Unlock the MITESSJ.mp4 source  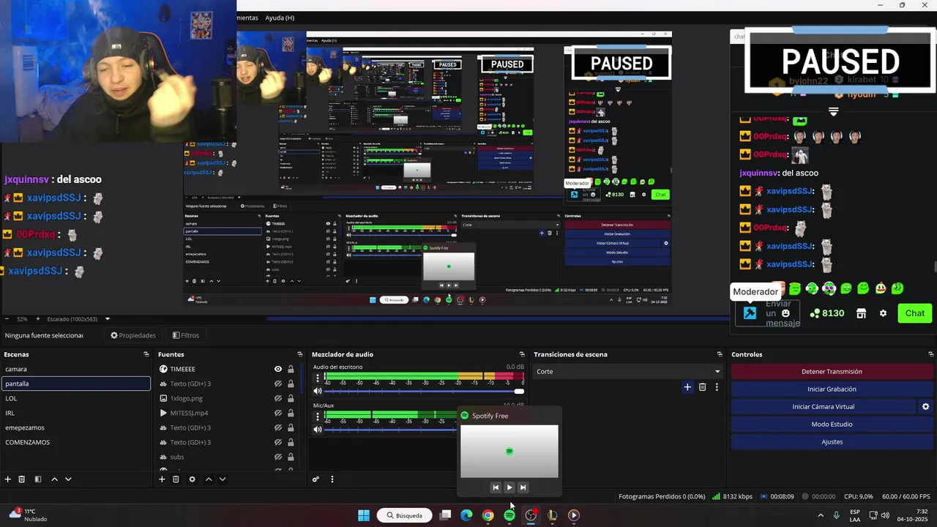point(291,413)
